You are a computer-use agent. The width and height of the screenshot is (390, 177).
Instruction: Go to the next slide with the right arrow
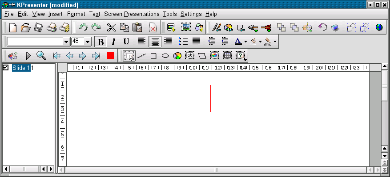click(83, 56)
